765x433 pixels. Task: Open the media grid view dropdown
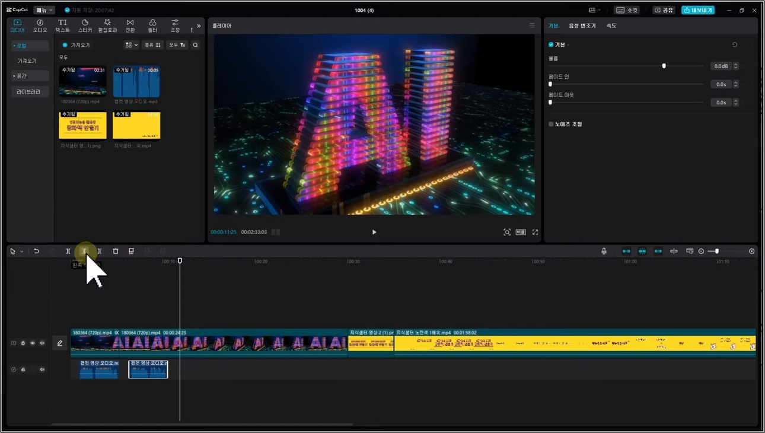pos(131,45)
